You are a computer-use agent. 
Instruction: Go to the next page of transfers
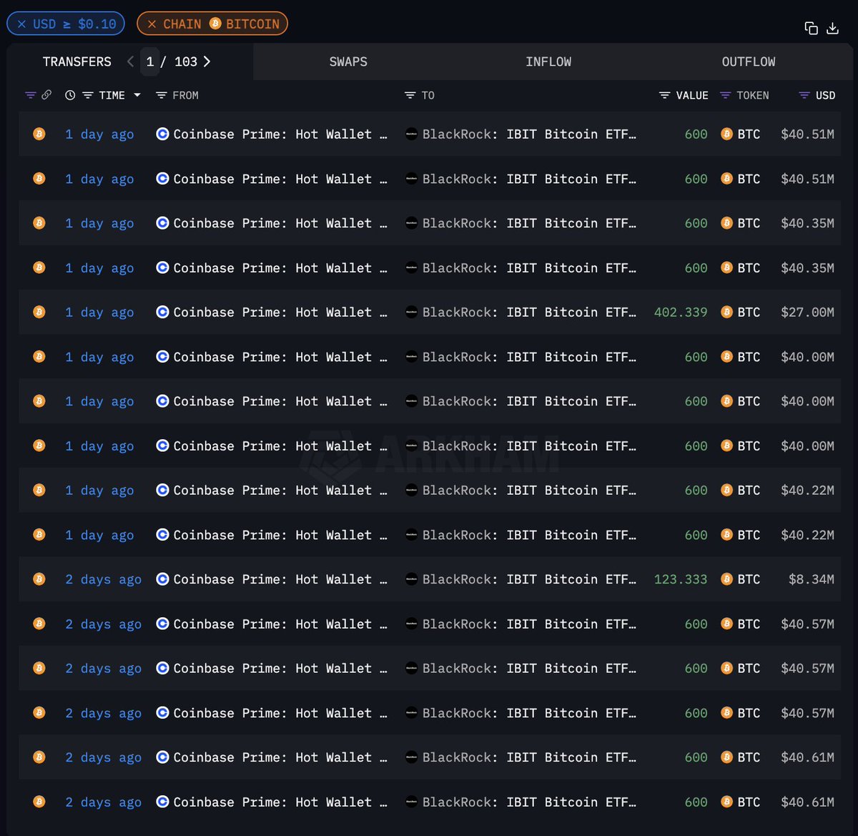(207, 62)
